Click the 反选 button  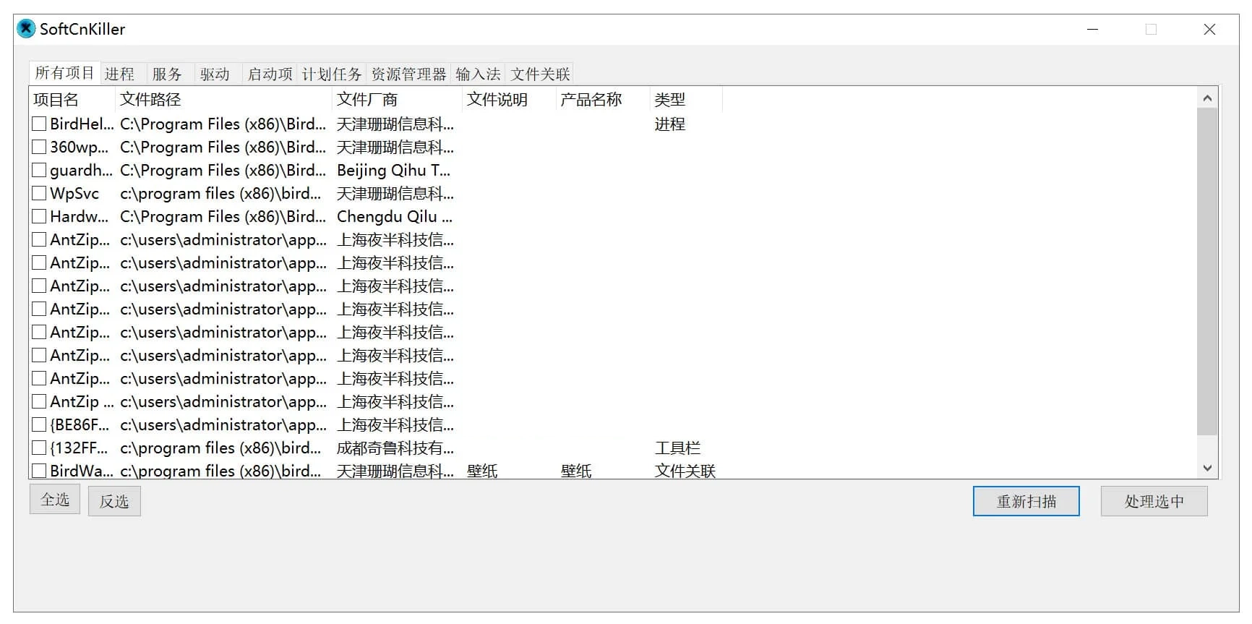click(x=114, y=501)
